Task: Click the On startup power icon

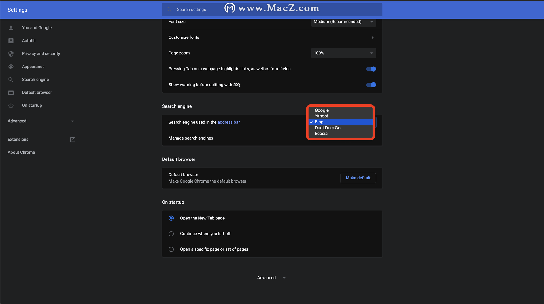Action: point(11,106)
